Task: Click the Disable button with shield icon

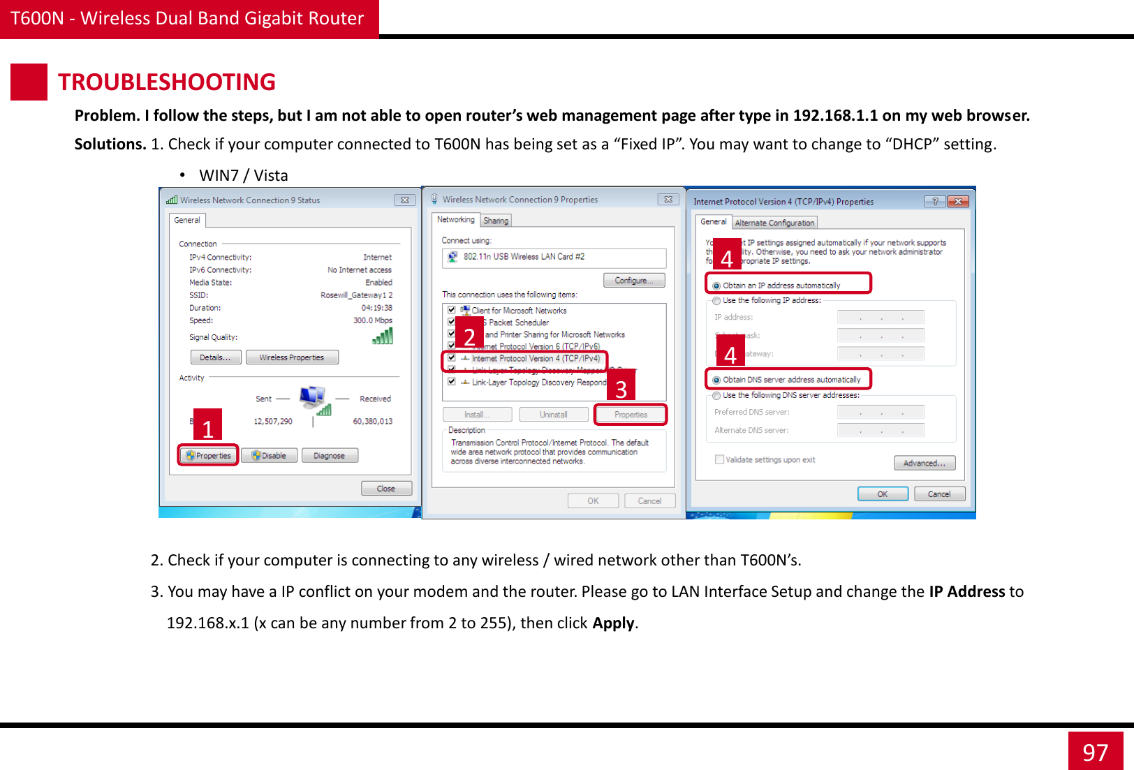Action: (x=270, y=455)
